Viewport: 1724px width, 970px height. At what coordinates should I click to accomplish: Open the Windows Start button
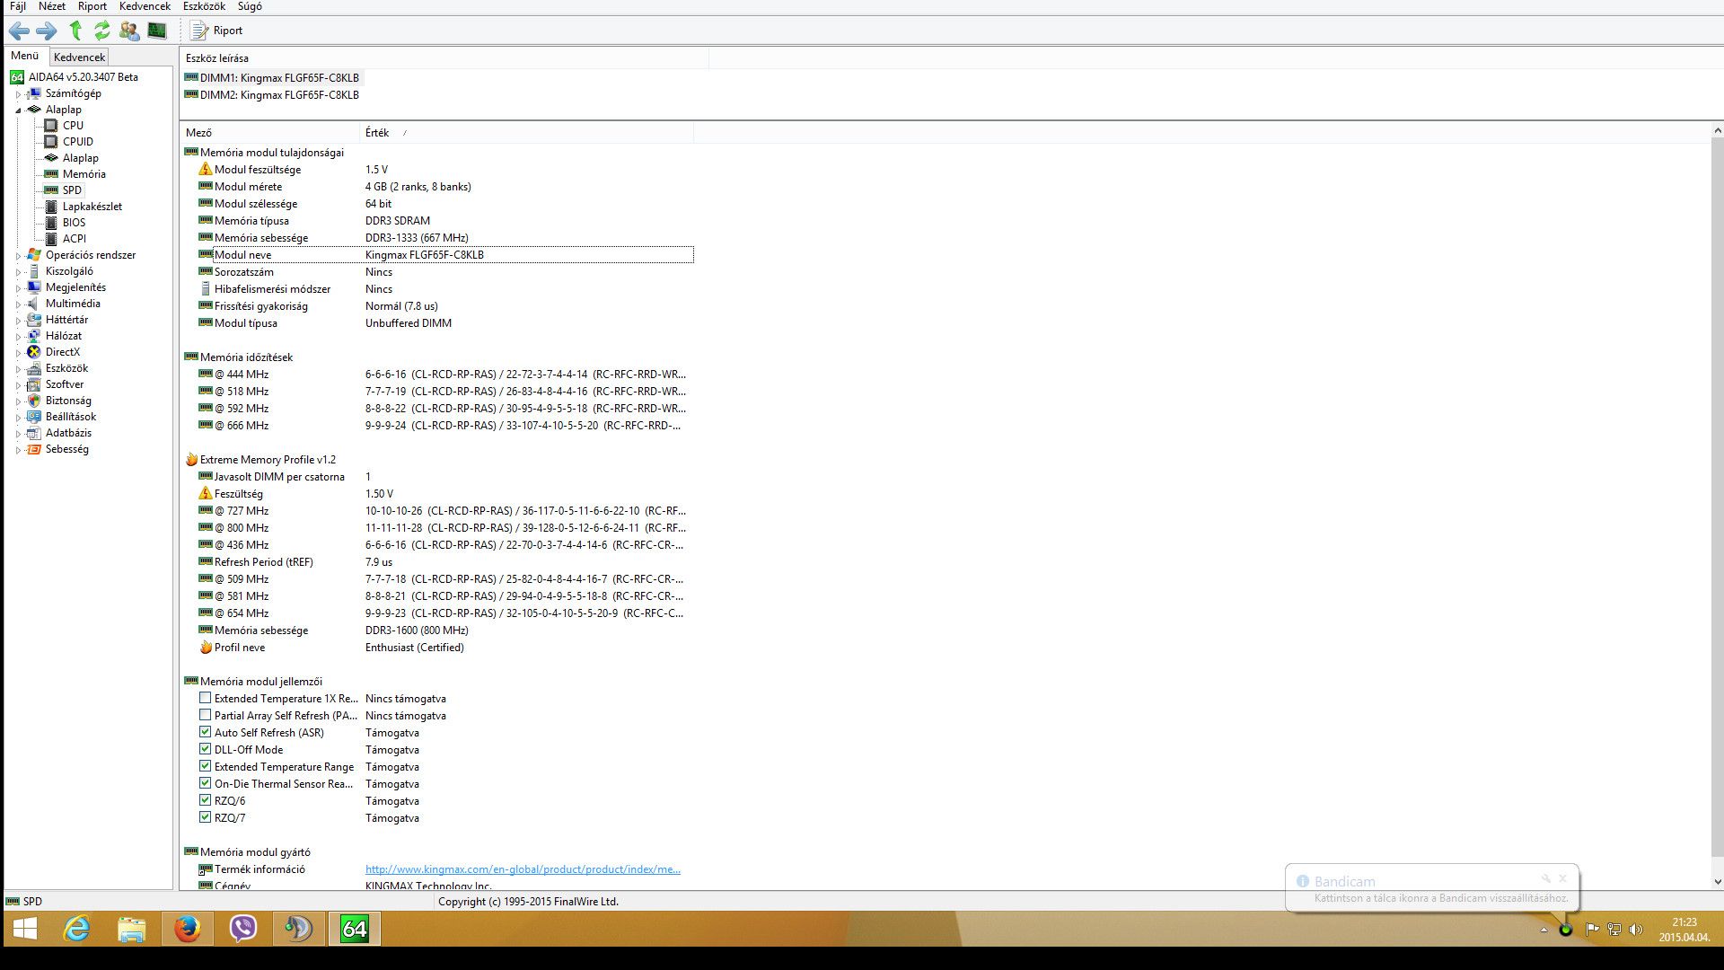point(25,929)
